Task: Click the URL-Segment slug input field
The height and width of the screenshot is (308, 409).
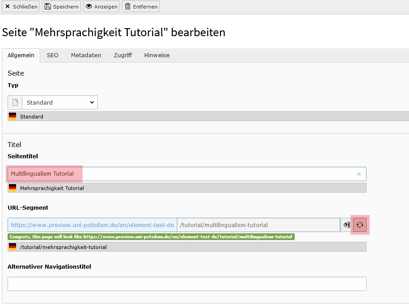Action: [x=258, y=225]
